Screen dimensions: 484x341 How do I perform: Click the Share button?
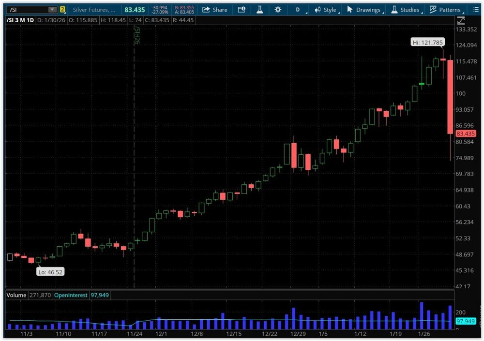click(x=214, y=10)
